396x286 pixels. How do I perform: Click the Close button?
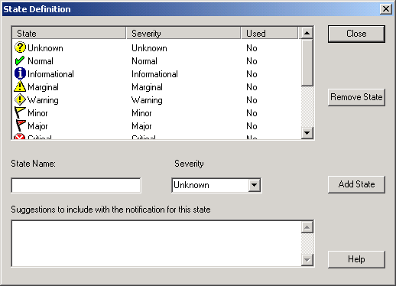pos(356,34)
